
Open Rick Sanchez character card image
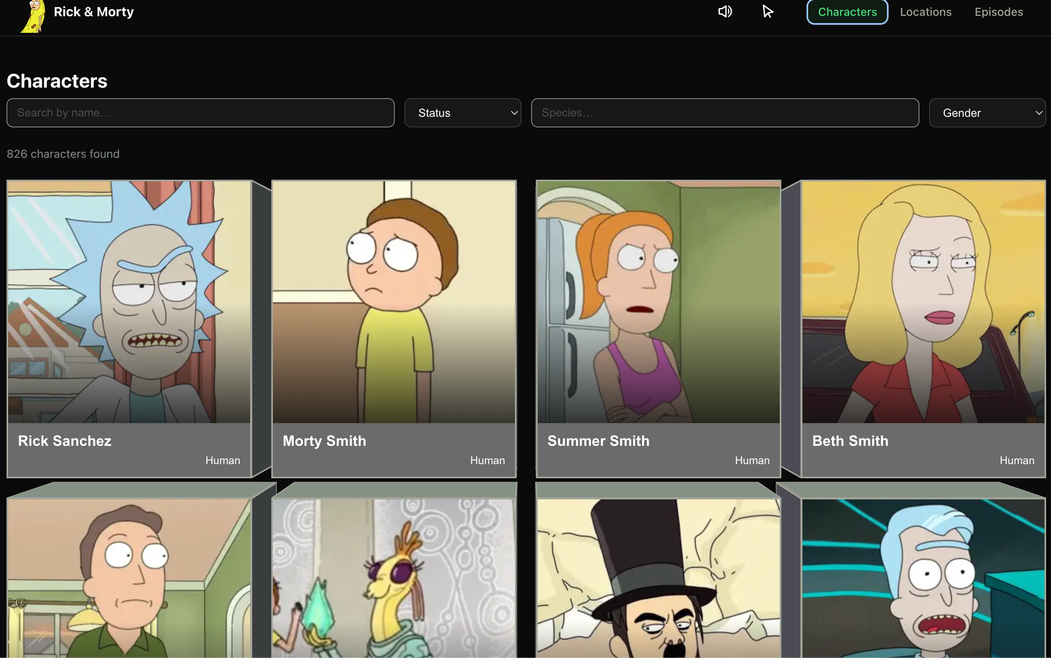(x=129, y=302)
